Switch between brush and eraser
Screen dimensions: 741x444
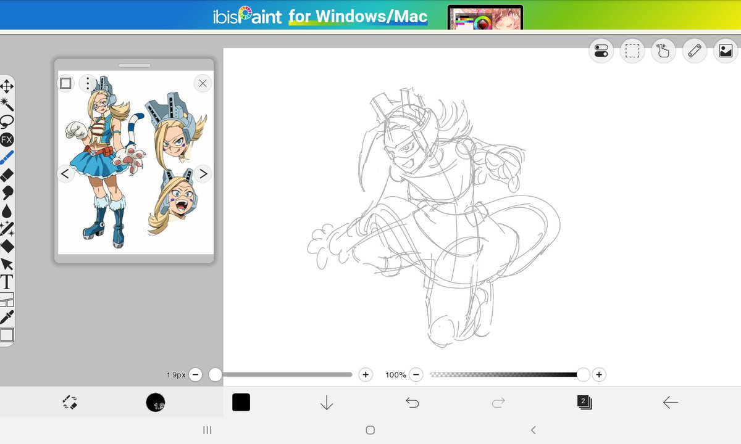(70, 403)
